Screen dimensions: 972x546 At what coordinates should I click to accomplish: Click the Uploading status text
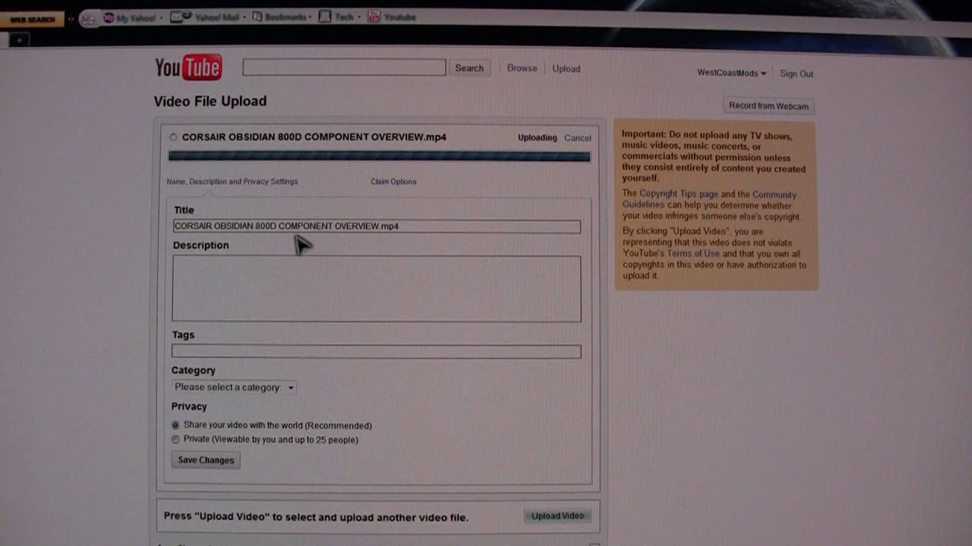click(538, 138)
